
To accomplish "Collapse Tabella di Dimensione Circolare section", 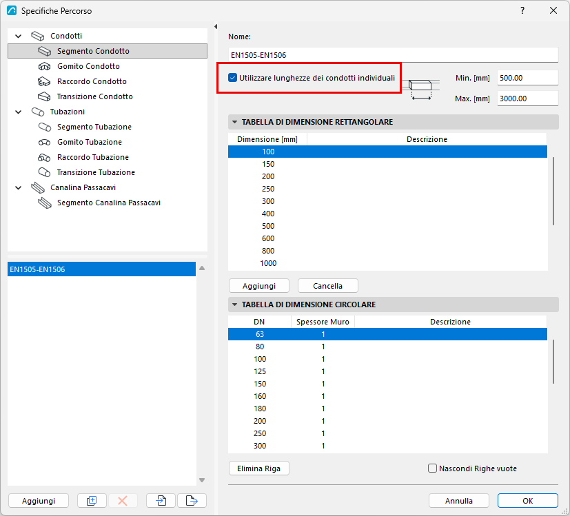I will coord(235,305).
